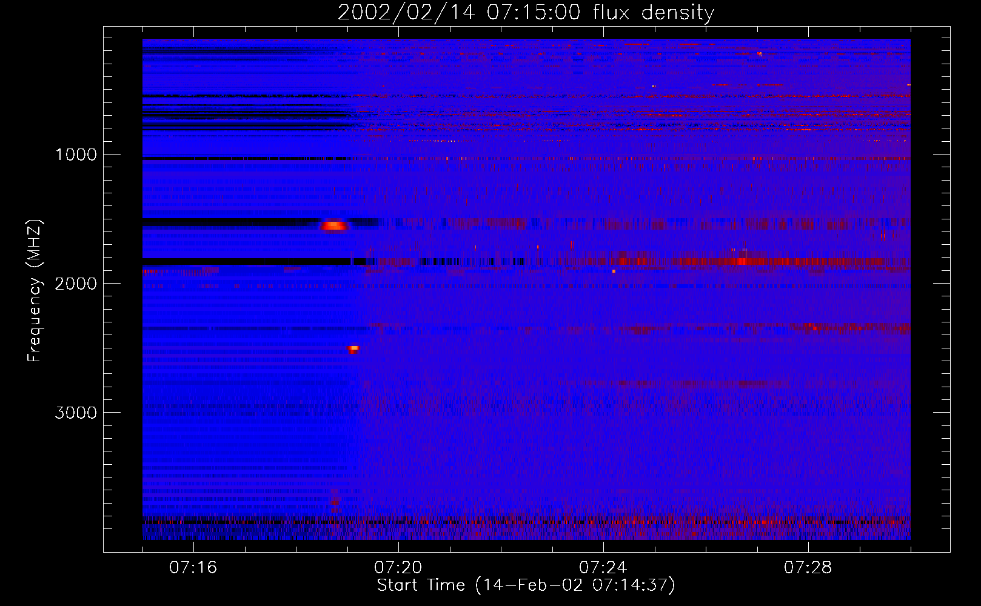Click the 'Start Time (14-Feb-02 07:14:37)' axis label
The height and width of the screenshot is (606, 981).
(526, 585)
